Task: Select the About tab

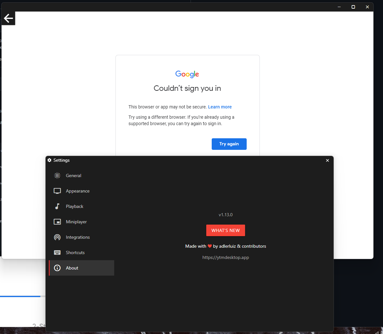Action: coord(81,268)
